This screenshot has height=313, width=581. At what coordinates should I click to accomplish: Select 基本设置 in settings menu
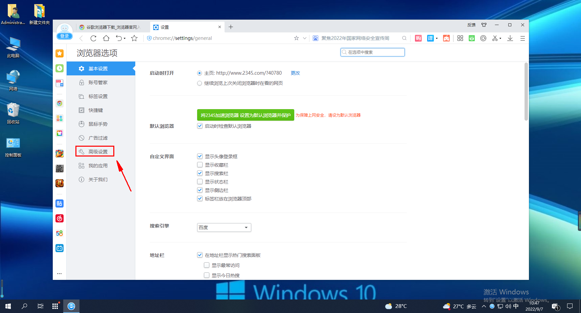(101, 69)
